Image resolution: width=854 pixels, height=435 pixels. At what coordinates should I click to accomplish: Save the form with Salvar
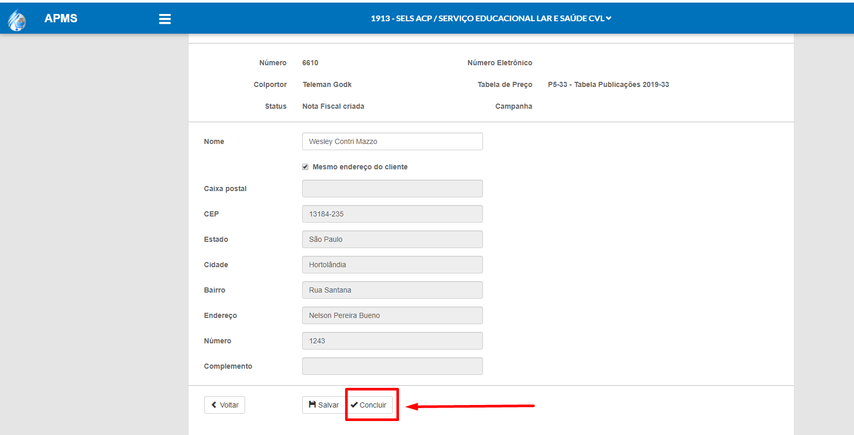tap(323, 405)
